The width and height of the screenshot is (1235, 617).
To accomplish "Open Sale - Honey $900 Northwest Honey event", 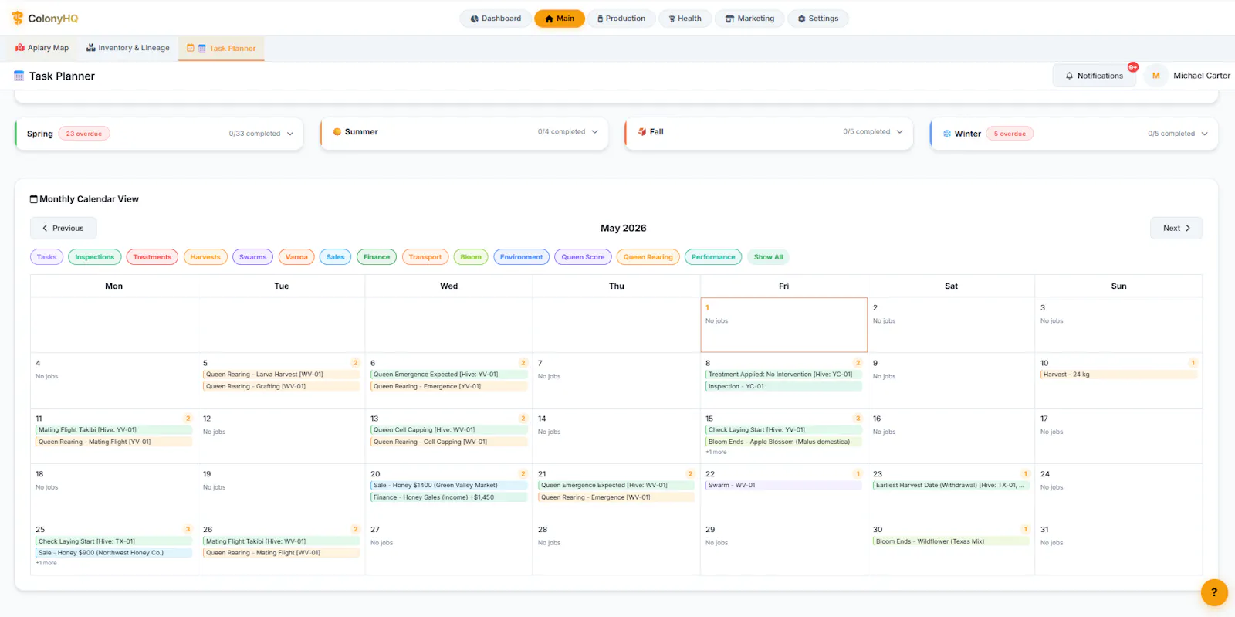I will [x=113, y=553].
